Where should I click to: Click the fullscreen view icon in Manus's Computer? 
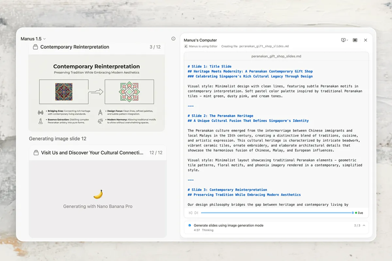355,40
